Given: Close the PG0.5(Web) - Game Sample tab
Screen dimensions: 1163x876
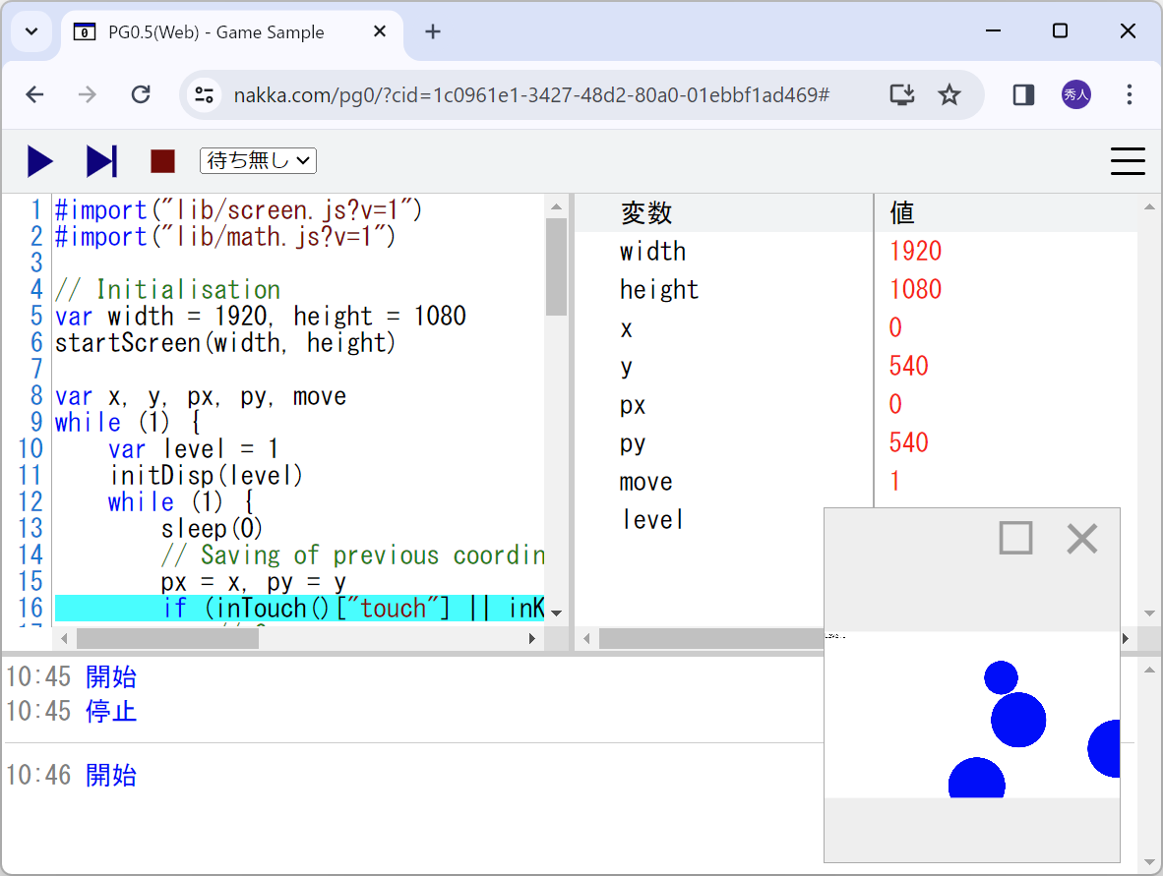Looking at the screenshot, I should coord(379,31).
